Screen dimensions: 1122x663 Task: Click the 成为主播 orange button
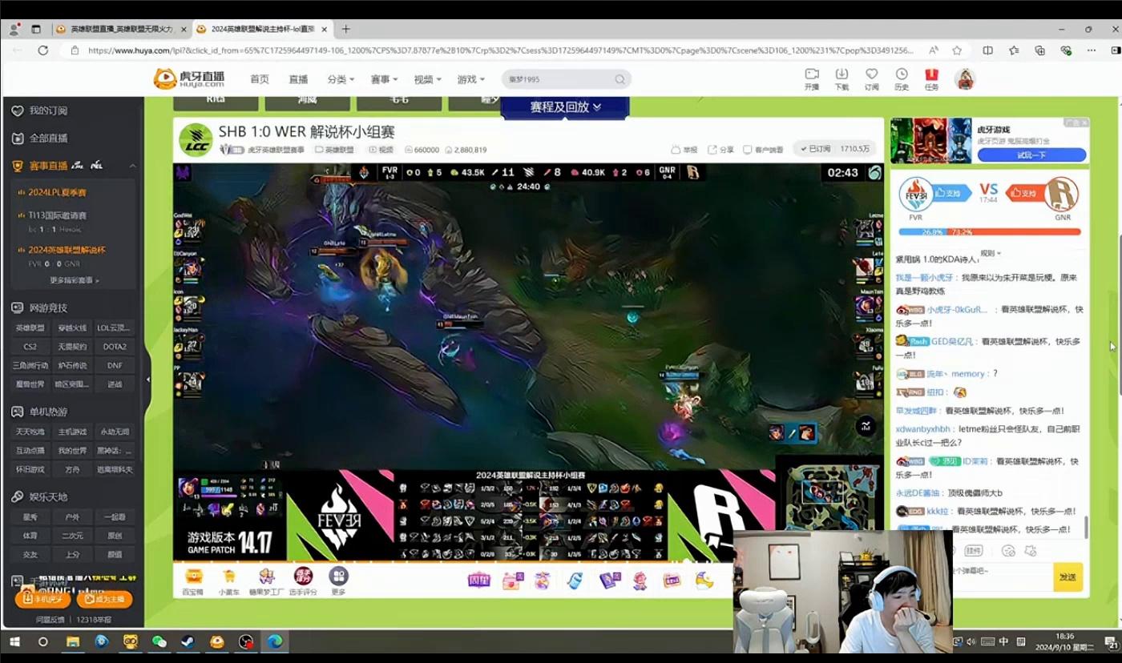[x=104, y=598]
